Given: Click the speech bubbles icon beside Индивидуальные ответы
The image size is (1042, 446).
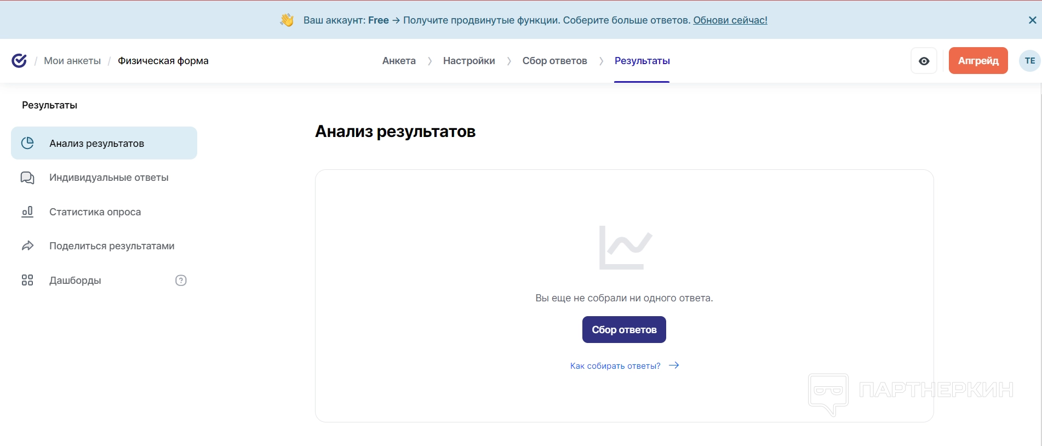Looking at the screenshot, I should (27, 178).
